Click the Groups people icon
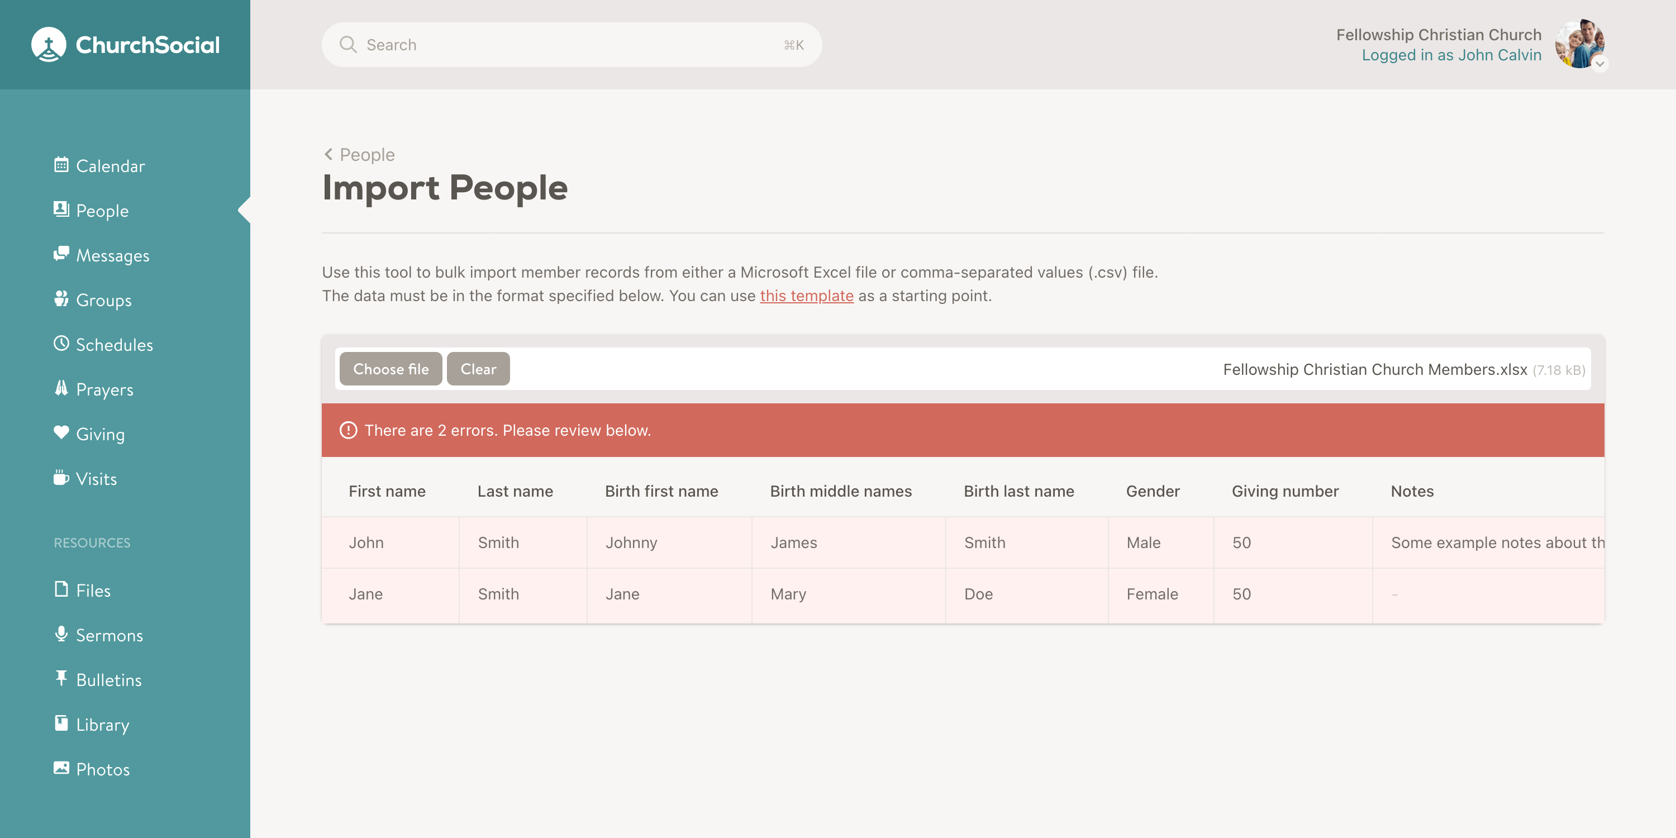 click(61, 299)
